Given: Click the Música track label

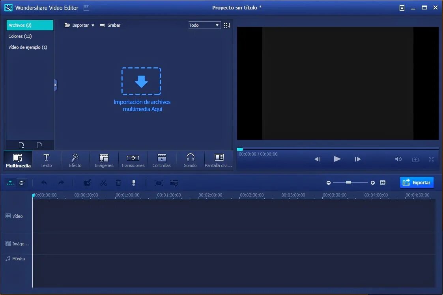Looking at the screenshot, I should point(15,259).
